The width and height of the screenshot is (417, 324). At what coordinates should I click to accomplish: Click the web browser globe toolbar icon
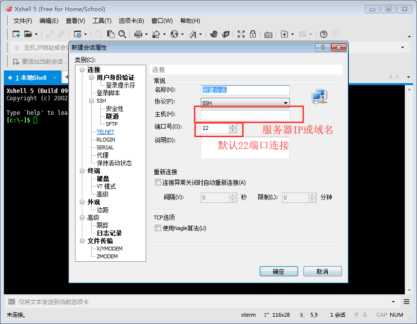click(174, 34)
